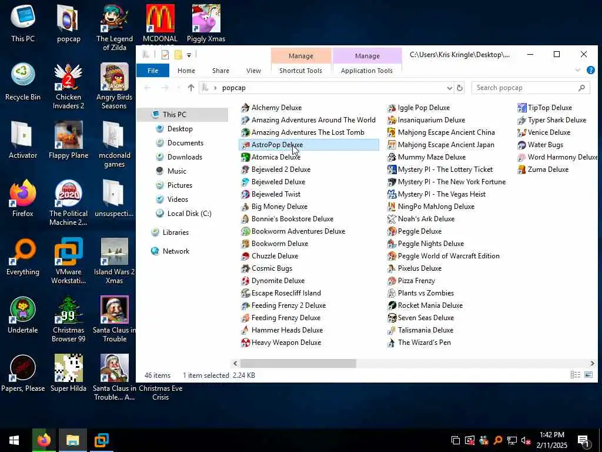The width and height of the screenshot is (602, 452).
Task: Select the Bookworm Adventures Deluxe shortcut
Action: pos(298,231)
